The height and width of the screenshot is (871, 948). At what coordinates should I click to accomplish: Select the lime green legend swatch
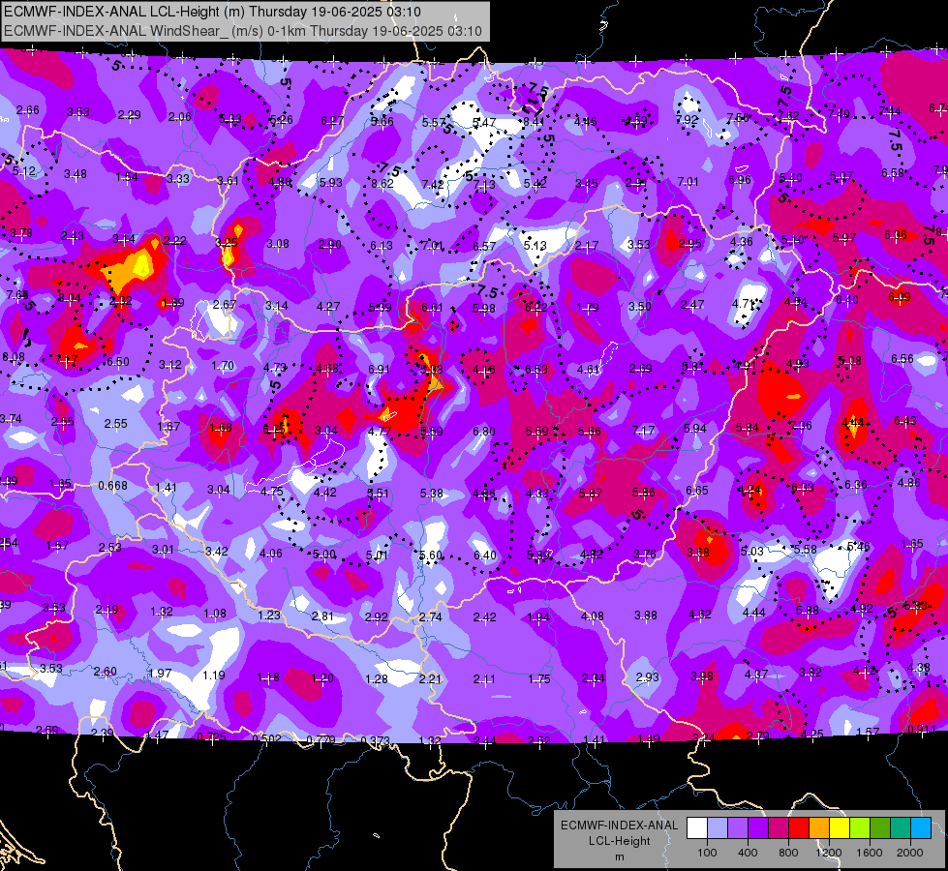pos(860,828)
